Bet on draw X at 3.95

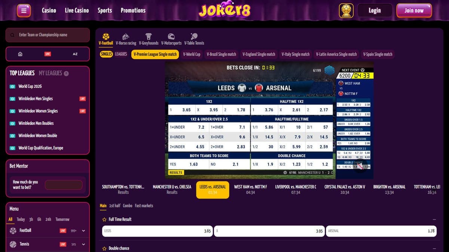269,231
